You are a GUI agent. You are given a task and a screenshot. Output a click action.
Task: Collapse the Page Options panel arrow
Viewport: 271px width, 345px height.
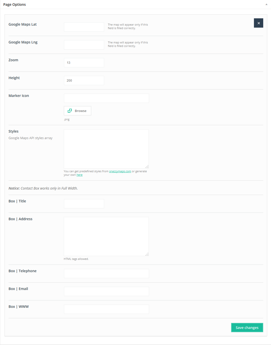click(x=266, y=4)
